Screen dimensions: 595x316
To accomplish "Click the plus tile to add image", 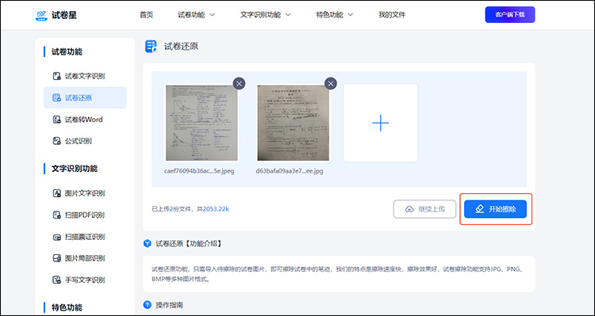I will point(381,123).
